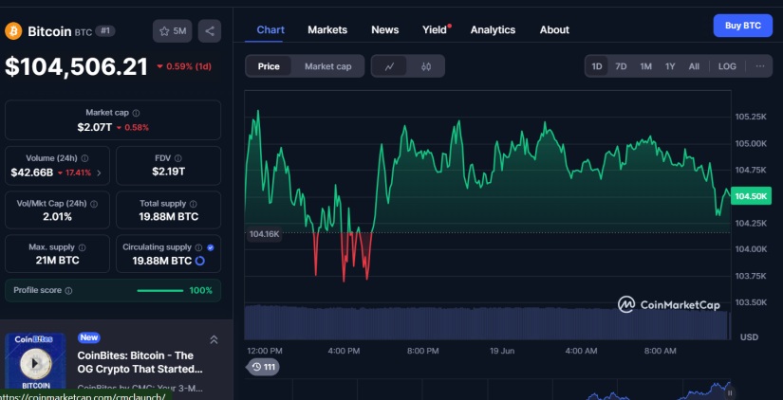Click the $42.66B volume value
The height and width of the screenshot is (400, 783).
(32, 173)
